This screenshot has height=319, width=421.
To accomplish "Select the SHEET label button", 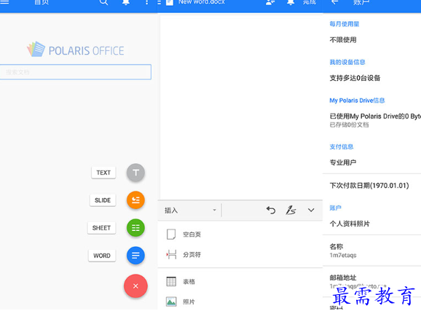I will pyautogui.click(x=101, y=228).
